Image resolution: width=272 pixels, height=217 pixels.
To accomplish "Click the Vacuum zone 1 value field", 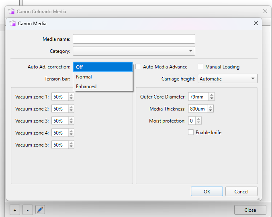I will 60,96.
